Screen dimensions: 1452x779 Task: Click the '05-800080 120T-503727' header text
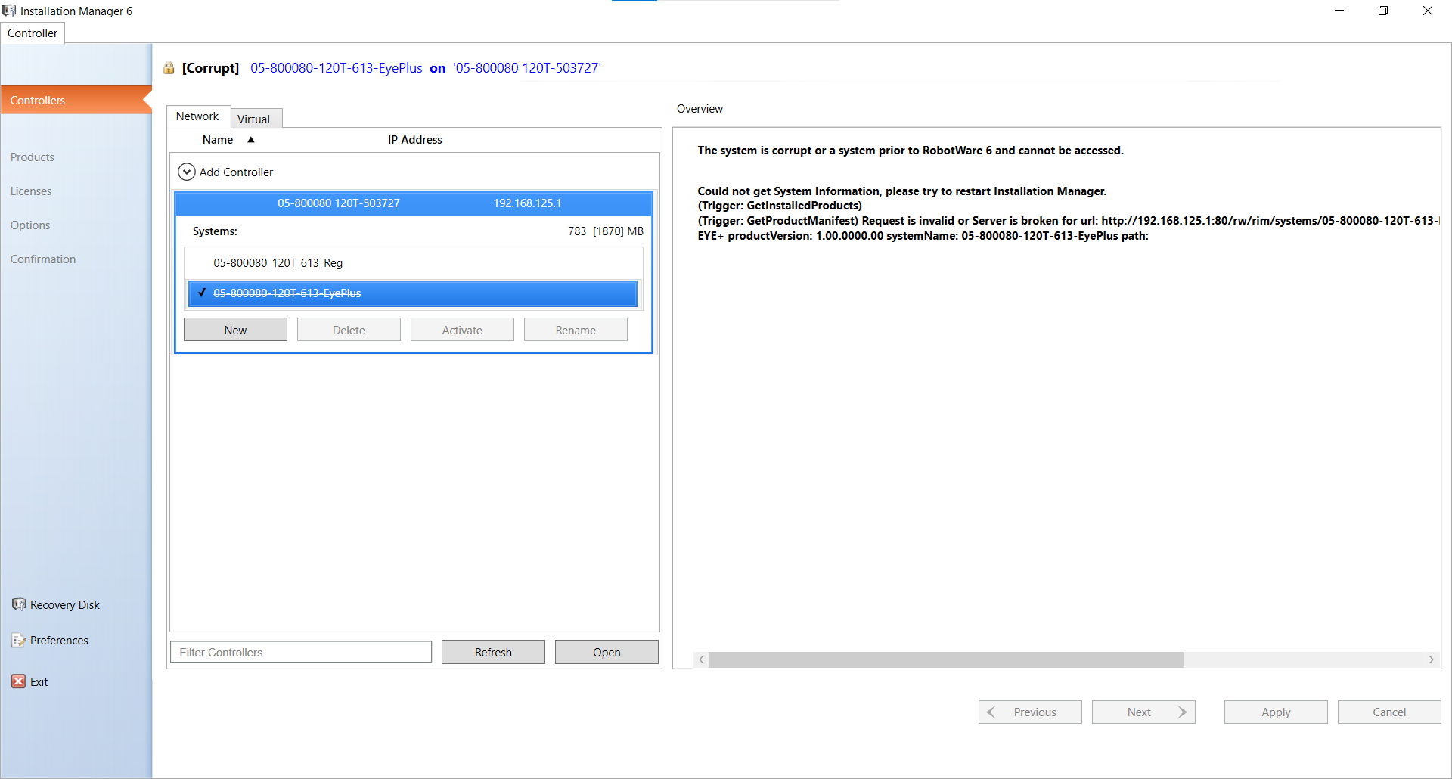point(527,68)
